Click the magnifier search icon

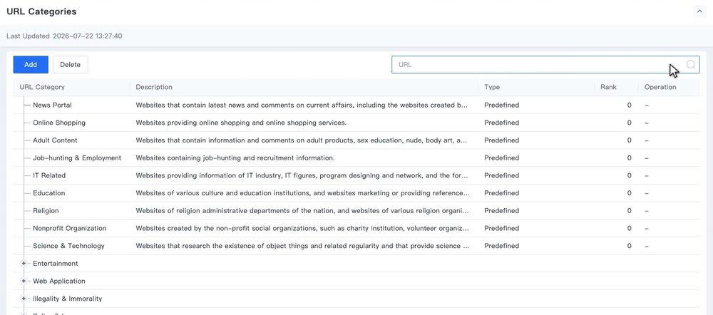point(691,65)
